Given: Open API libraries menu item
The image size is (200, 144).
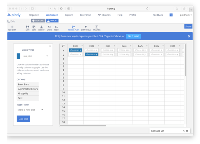Looking at the screenshot, I should tap(104, 15).
